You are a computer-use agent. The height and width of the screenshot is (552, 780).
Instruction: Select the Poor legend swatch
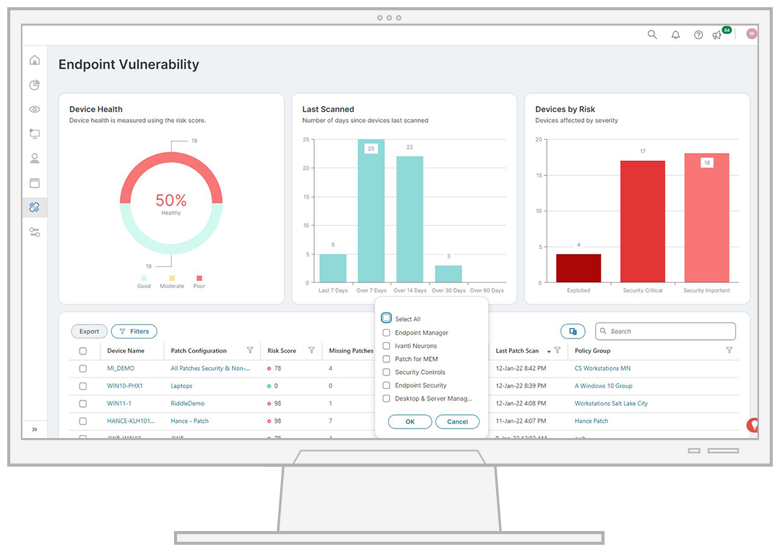pos(199,279)
